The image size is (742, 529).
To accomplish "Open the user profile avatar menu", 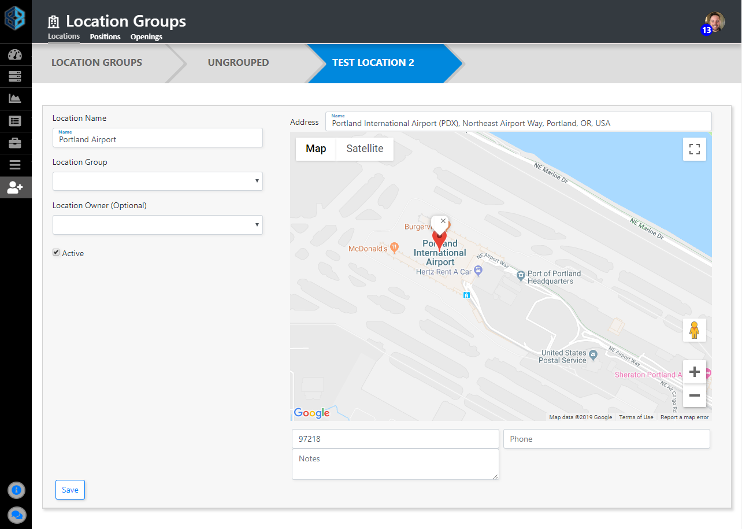I will [714, 22].
